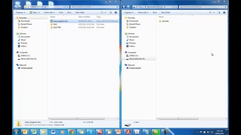Open Share with menu in PARENT FOLDER window
This screenshot has width=241, height=135.
[x=49, y=12]
